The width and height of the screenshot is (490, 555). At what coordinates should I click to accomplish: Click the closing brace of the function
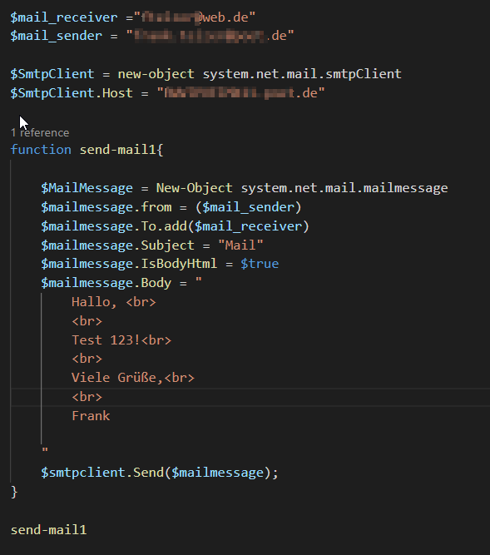pyautogui.click(x=14, y=492)
